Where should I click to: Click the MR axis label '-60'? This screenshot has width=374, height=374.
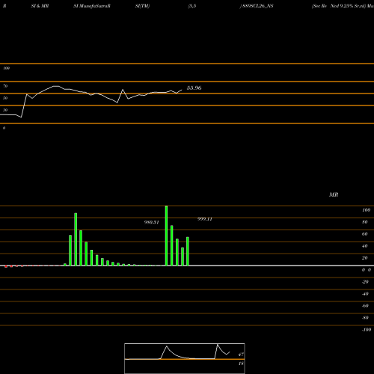pyautogui.click(x=365, y=306)
